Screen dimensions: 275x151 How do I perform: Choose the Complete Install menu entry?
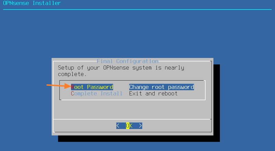click(x=97, y=94)
